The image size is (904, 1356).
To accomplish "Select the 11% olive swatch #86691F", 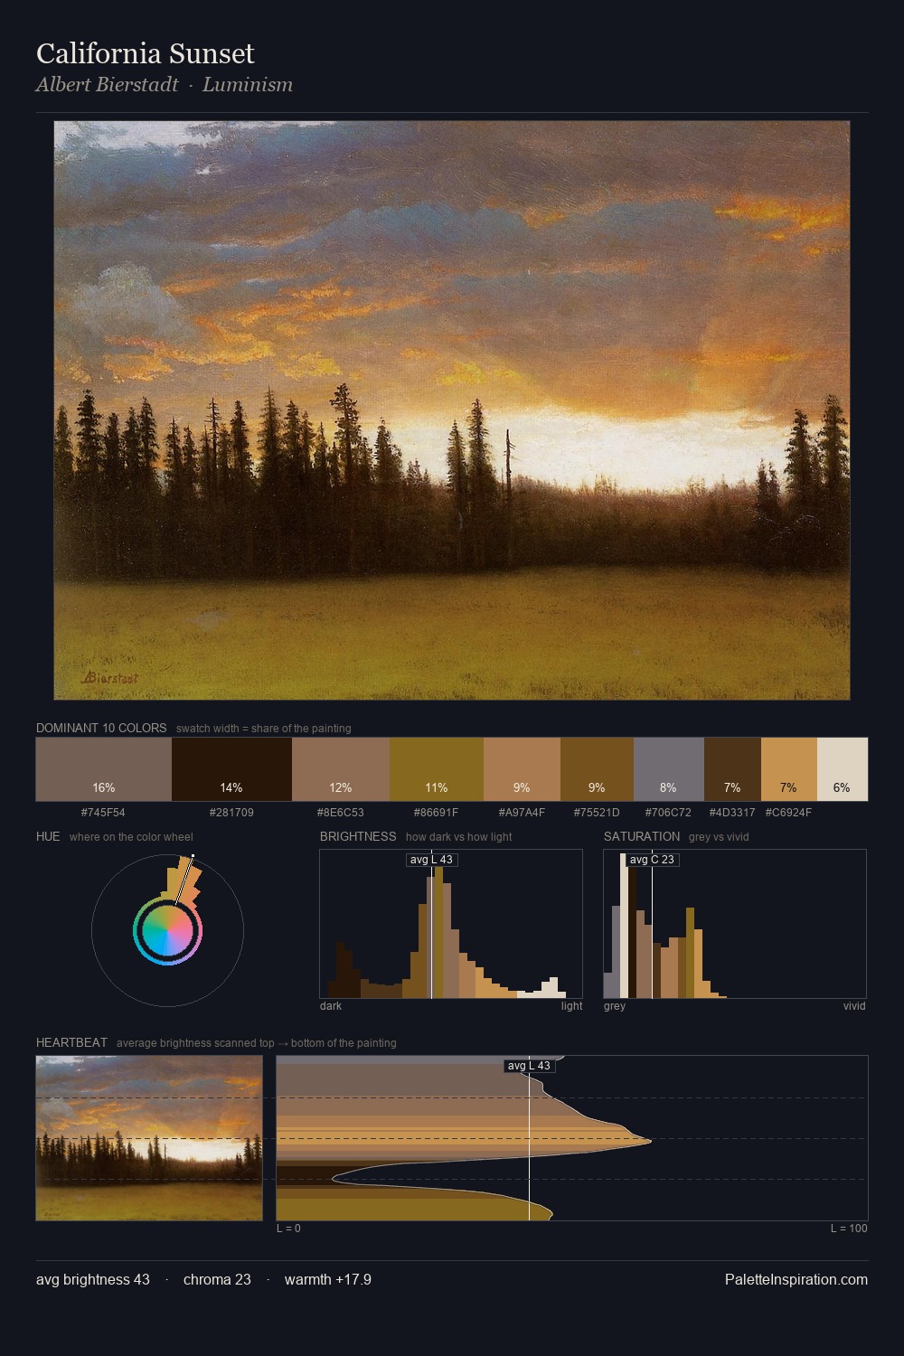I will click(437, 769).
